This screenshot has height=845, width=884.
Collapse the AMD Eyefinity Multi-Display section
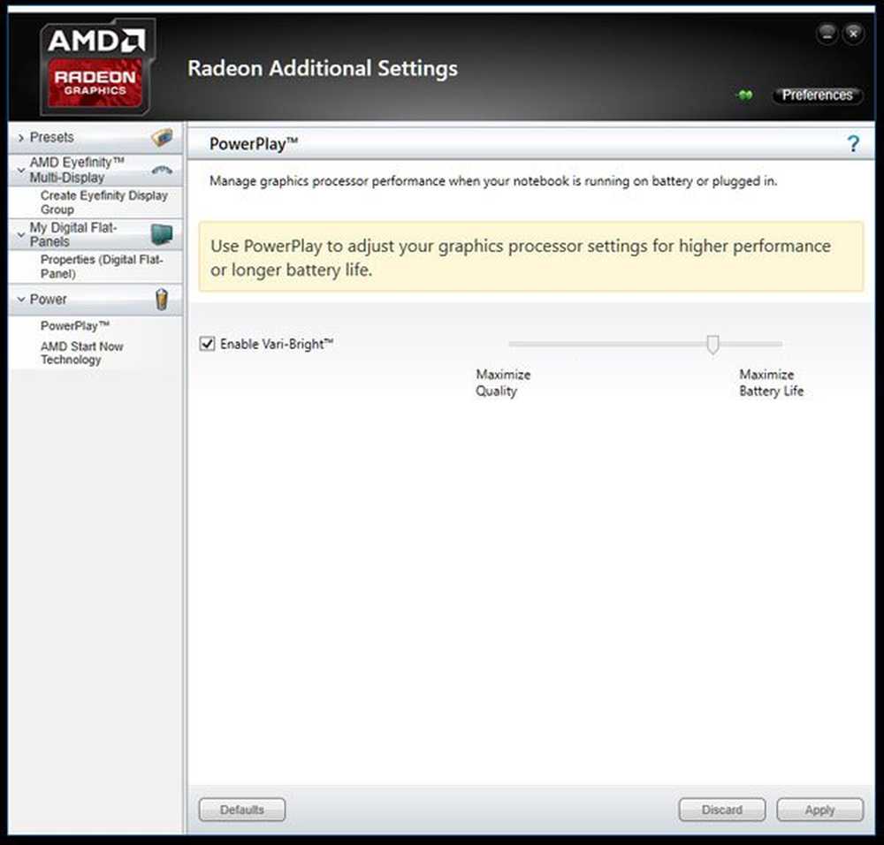(x=21, y=170)
